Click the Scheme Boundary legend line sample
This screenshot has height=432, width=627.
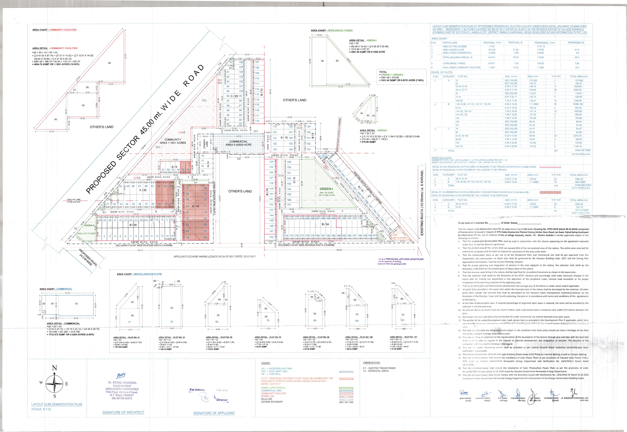click(x=346, y=402)
